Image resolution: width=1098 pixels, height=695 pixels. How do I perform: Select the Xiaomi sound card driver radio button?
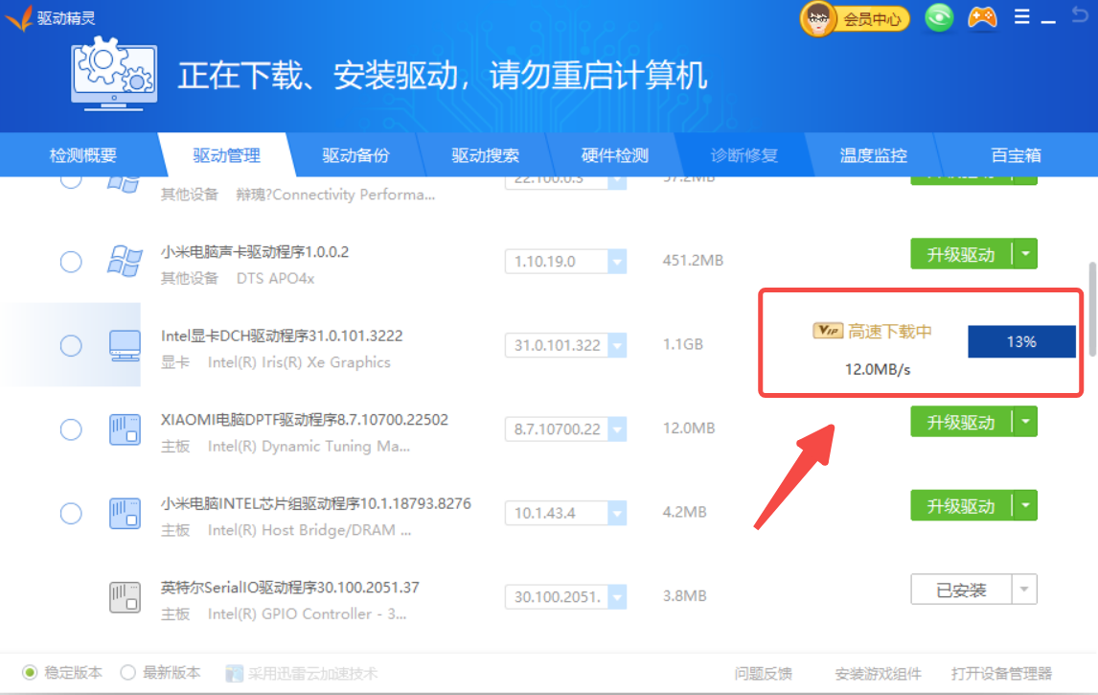tap(71, 262)
